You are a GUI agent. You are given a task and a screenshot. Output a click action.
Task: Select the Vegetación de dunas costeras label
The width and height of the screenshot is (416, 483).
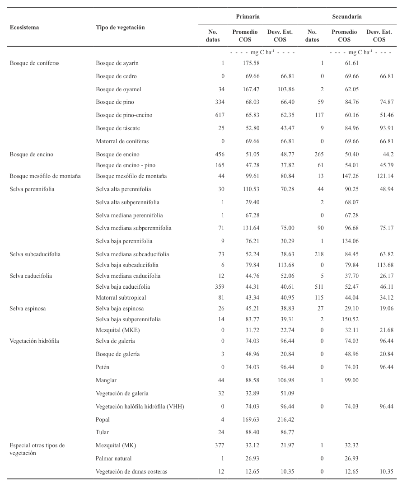point(131,472)
